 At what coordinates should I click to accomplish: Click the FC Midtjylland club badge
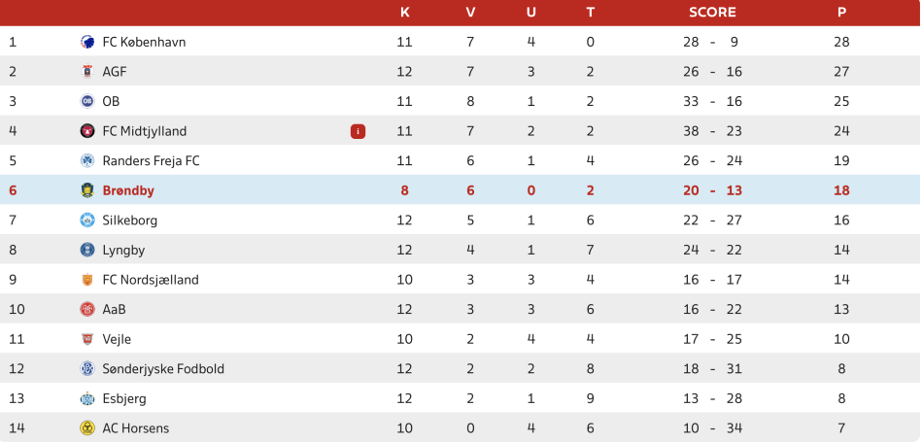point(87,131)
